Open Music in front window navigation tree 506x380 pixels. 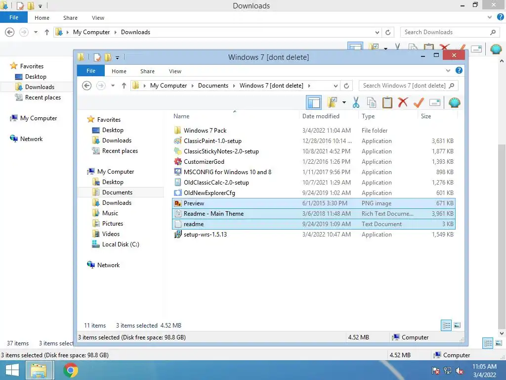tap(110, 213)
